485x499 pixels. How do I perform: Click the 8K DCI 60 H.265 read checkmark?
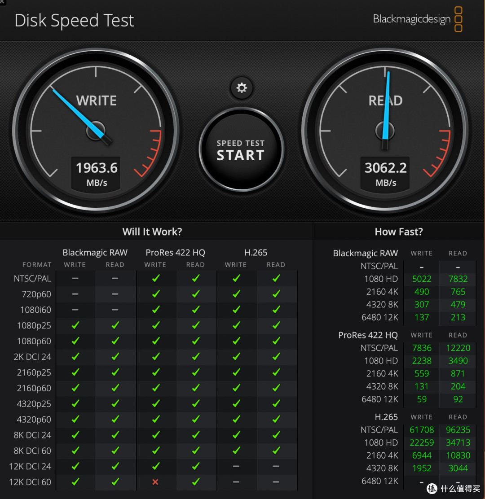point(276,451)
